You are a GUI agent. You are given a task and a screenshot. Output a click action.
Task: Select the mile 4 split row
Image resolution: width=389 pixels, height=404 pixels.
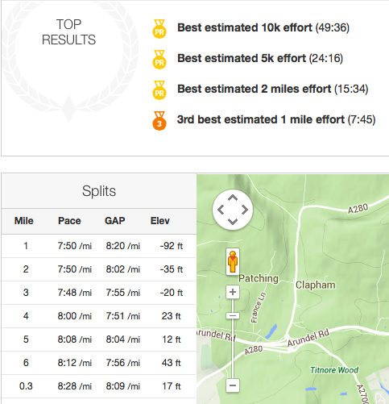click(x=99, y=316)
